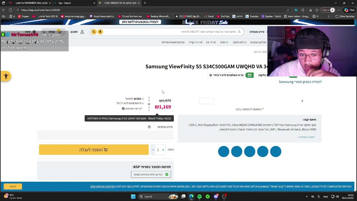357x201 pixels.
Task: Open privacy policy link in cookie bar
Action: tap(102, 186)
